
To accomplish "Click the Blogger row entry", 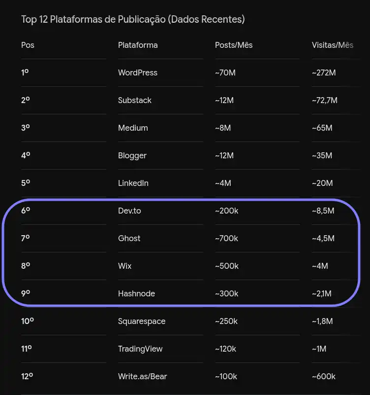I will pos(132,156).
